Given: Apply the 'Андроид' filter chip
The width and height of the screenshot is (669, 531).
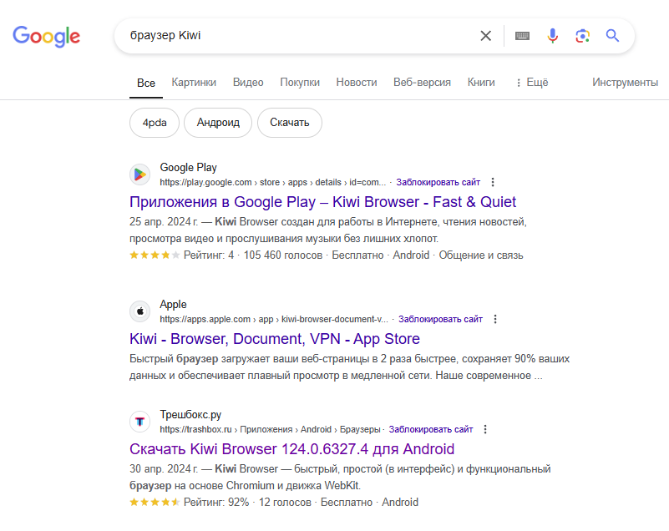Looking at the screenshot, I should [218, 123].
